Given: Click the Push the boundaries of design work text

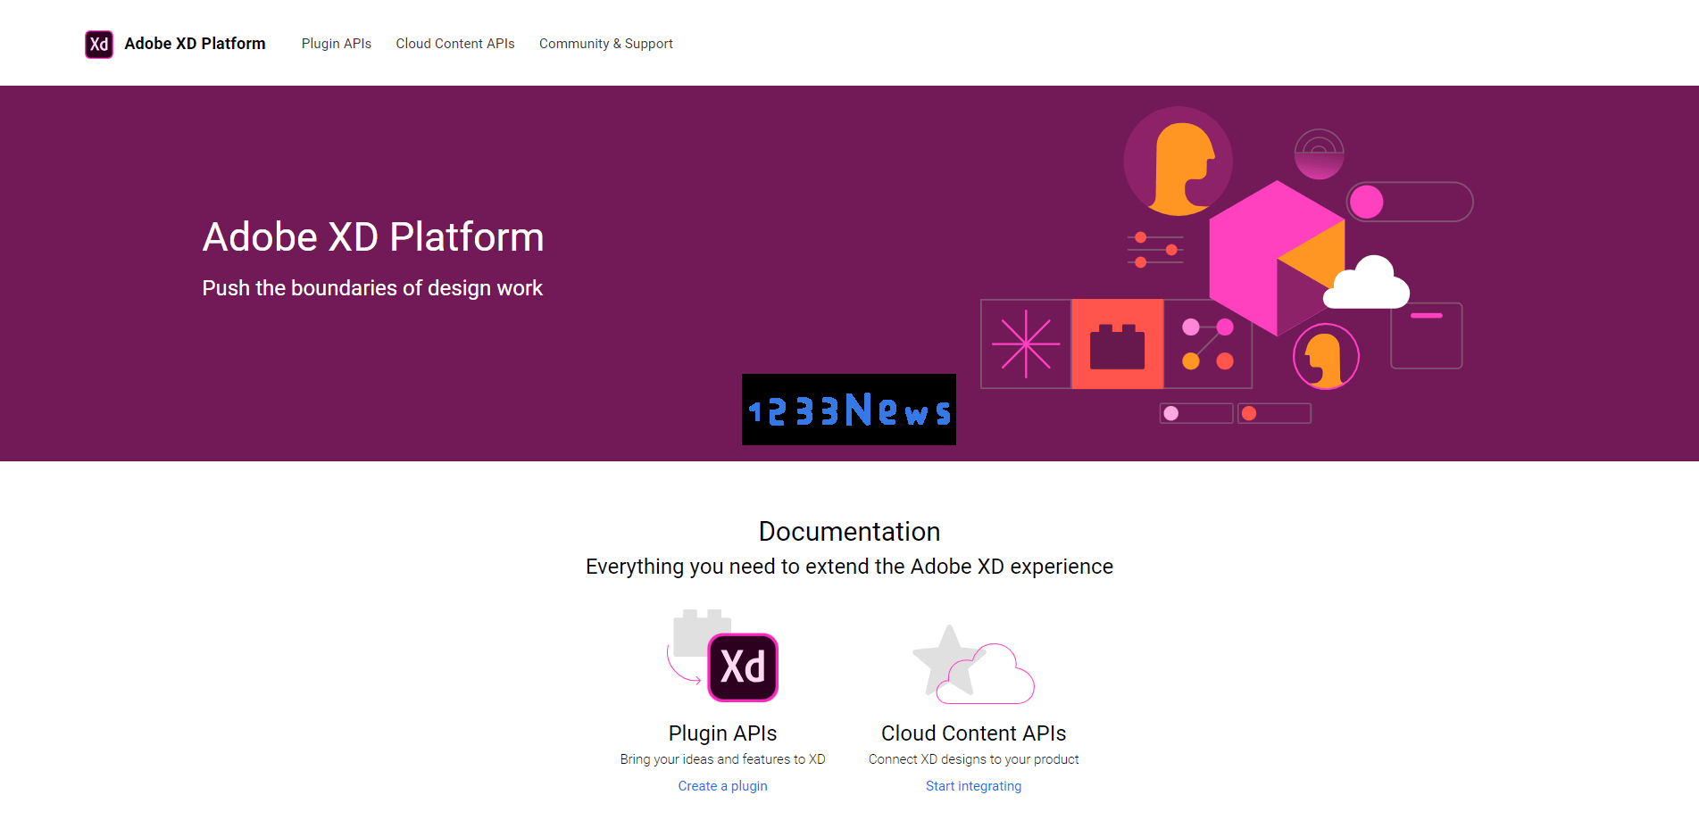Looking at the screenshot, I should pos(372,288).
